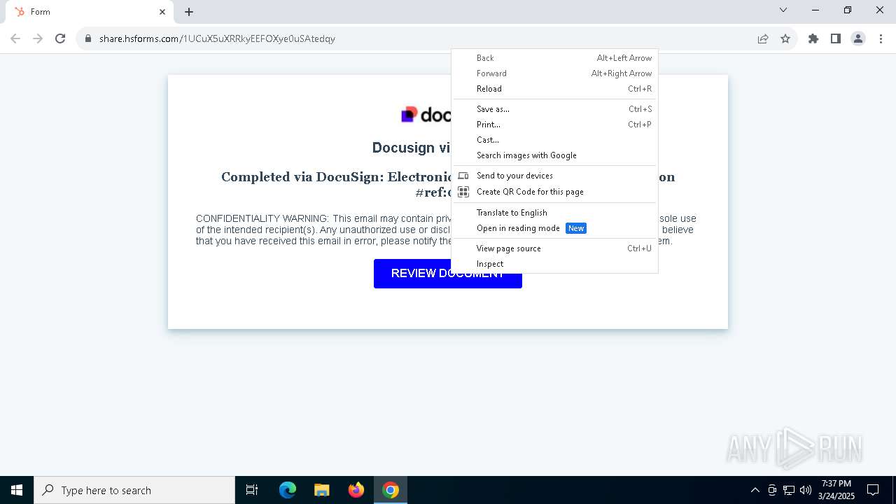This screenshot has width=896, height=504.
Task: Select Reload from the context menu
Action: 554,89
